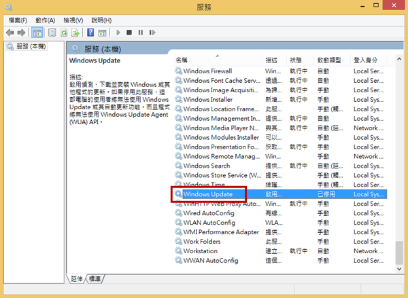Viewport: 408px width, 298px height.
Task: Toggle Show/Hide Console Tree icon
Action: [37, 33]
